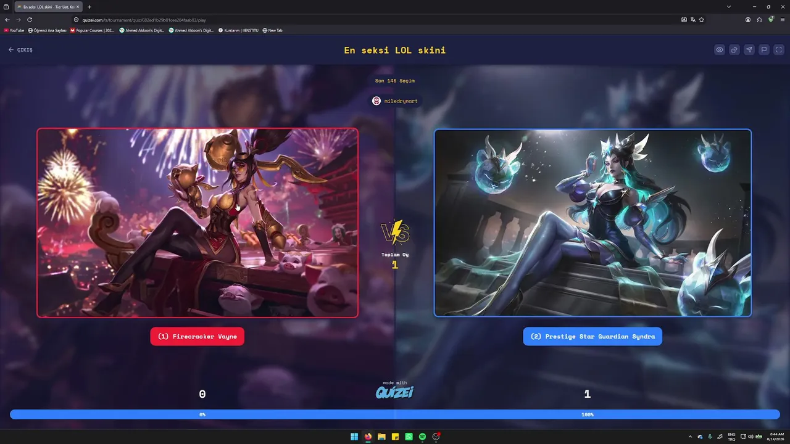The width and height of the screenshot is (790, 444).
Task: Open File Explorer from the taskbar
Action: point(381,437)
